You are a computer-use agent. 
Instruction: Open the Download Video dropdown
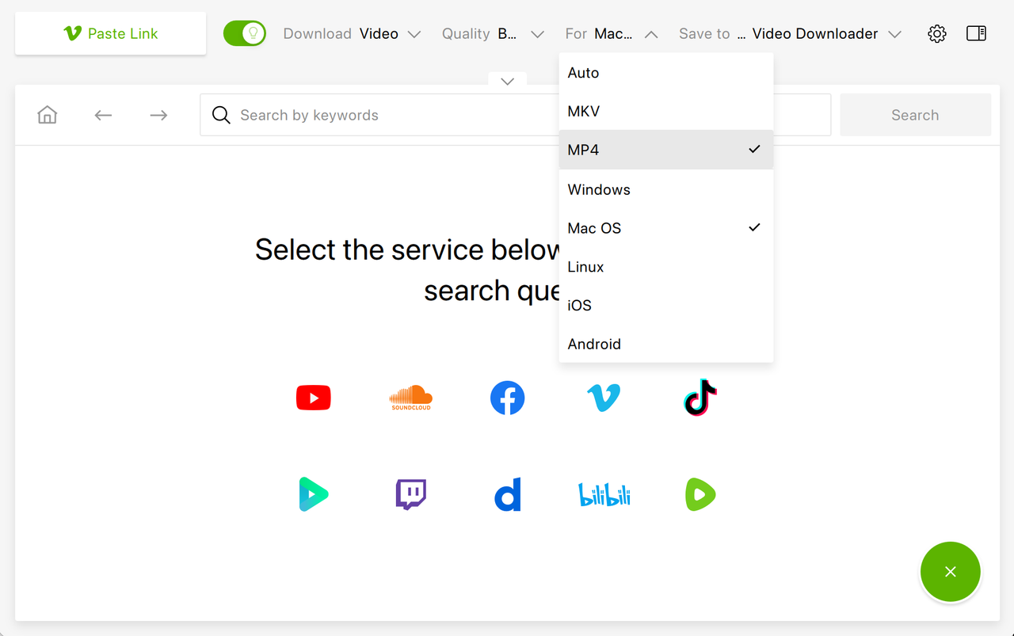(x=352, y=34)
